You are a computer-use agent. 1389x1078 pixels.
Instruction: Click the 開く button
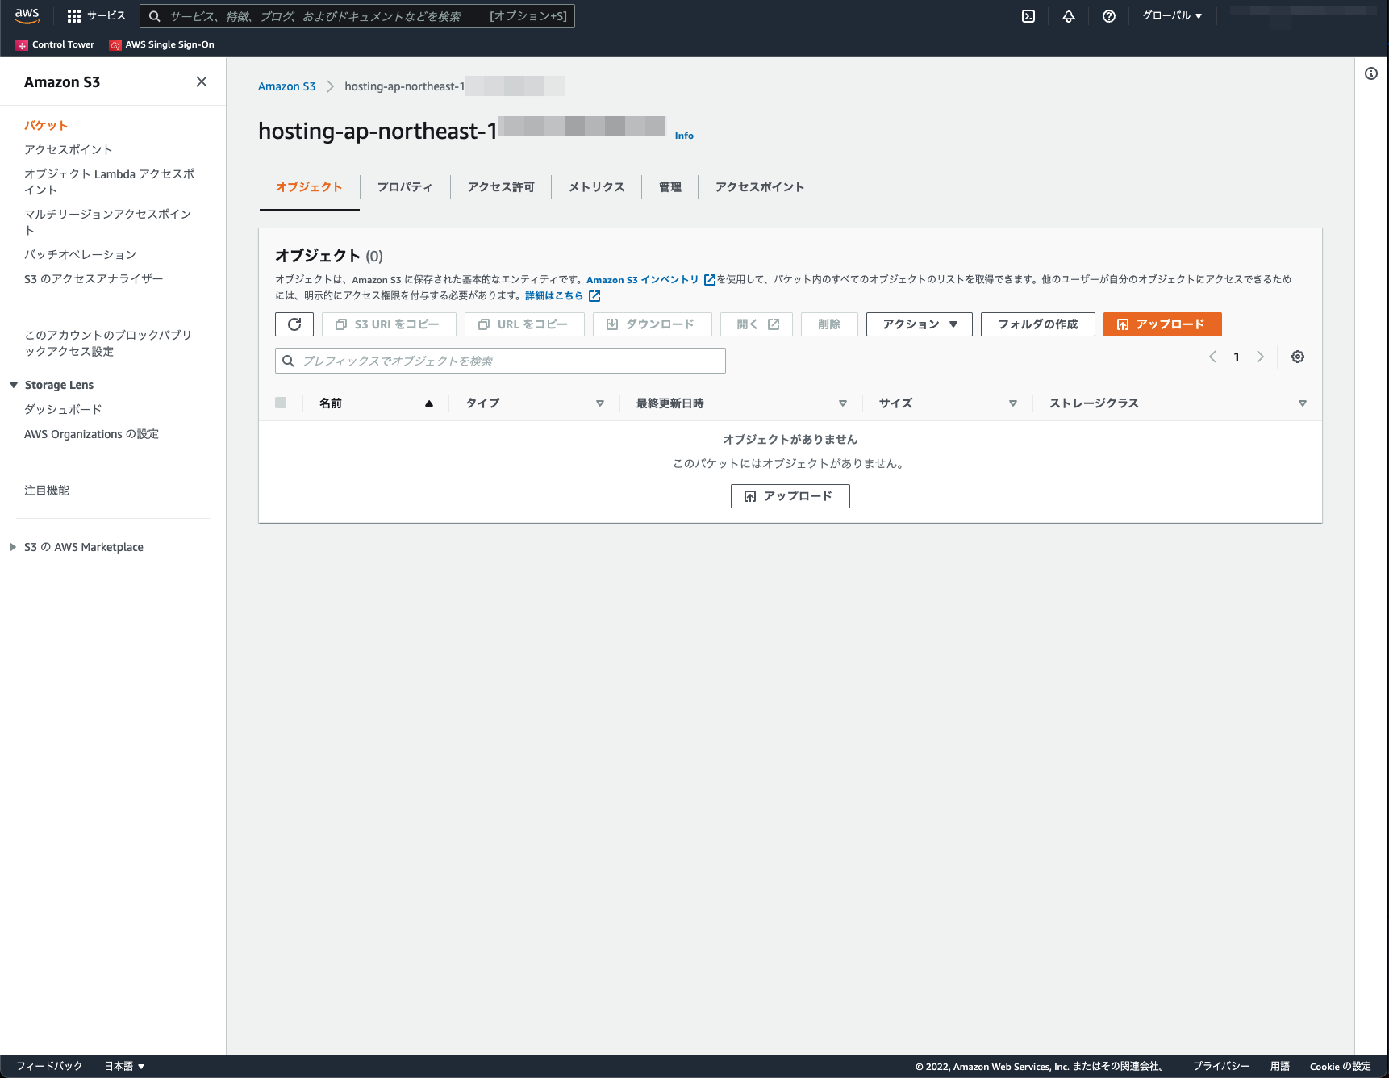[757, 324]
